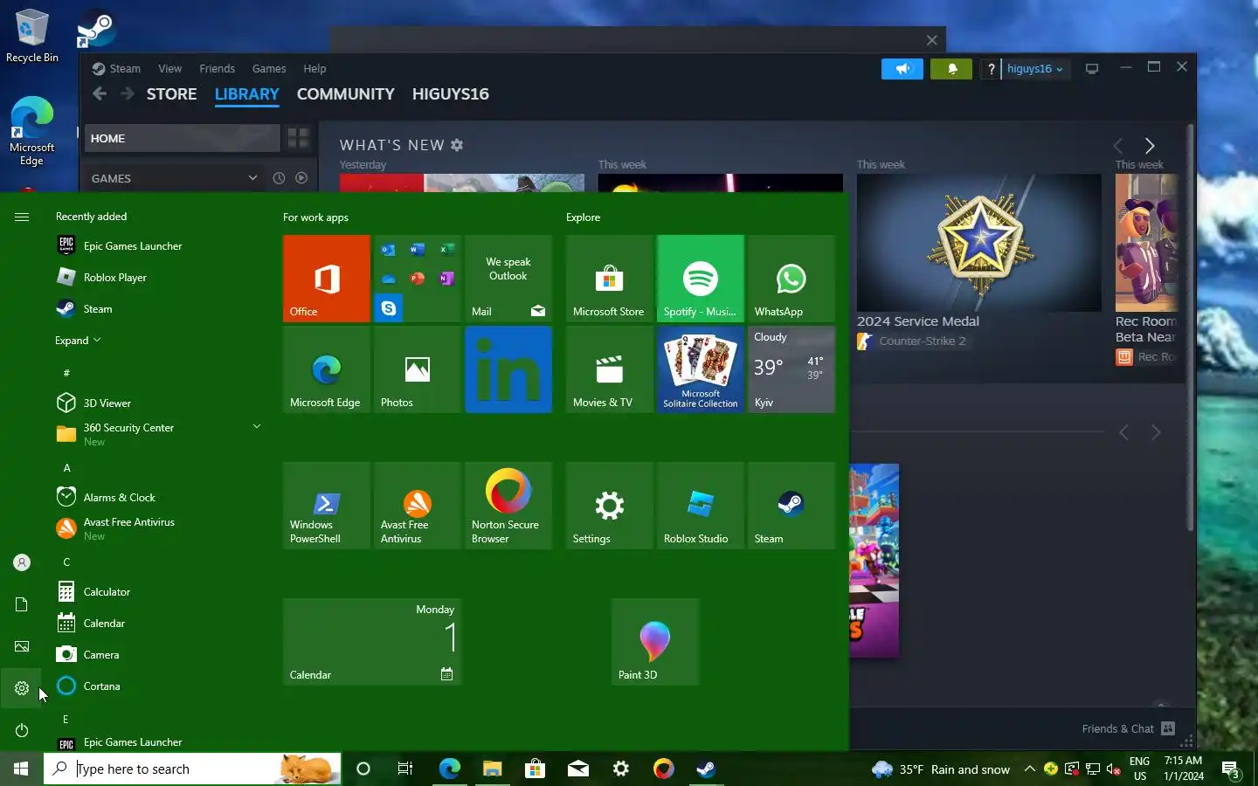1258x786 pixels.
Task: Open Avast Free Antivirus tile
Action: click(x=418, y=506)
